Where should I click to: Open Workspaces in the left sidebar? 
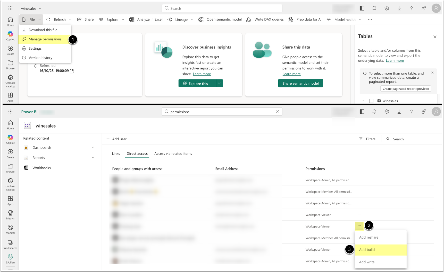point(10,244)
